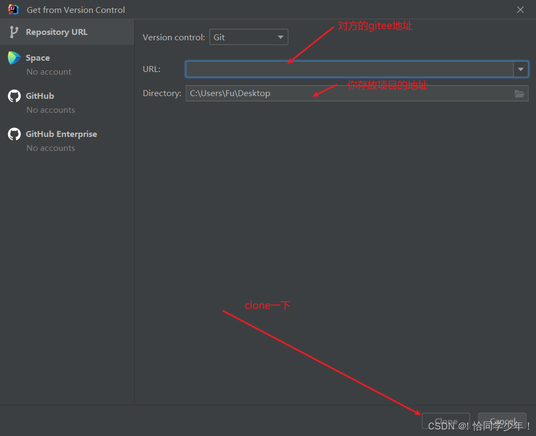536x436 pixels.
Task: Browse for directory with folder icon
Action: pos(519,93)
